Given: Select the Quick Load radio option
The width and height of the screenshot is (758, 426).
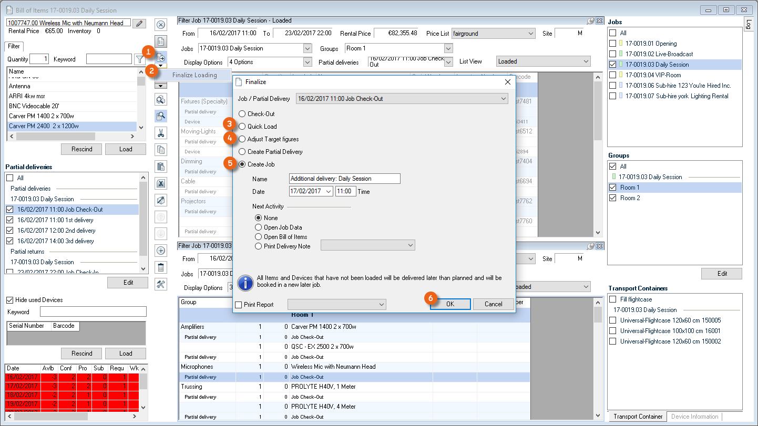Looking at the screenshot, I should tap(242, 127).
